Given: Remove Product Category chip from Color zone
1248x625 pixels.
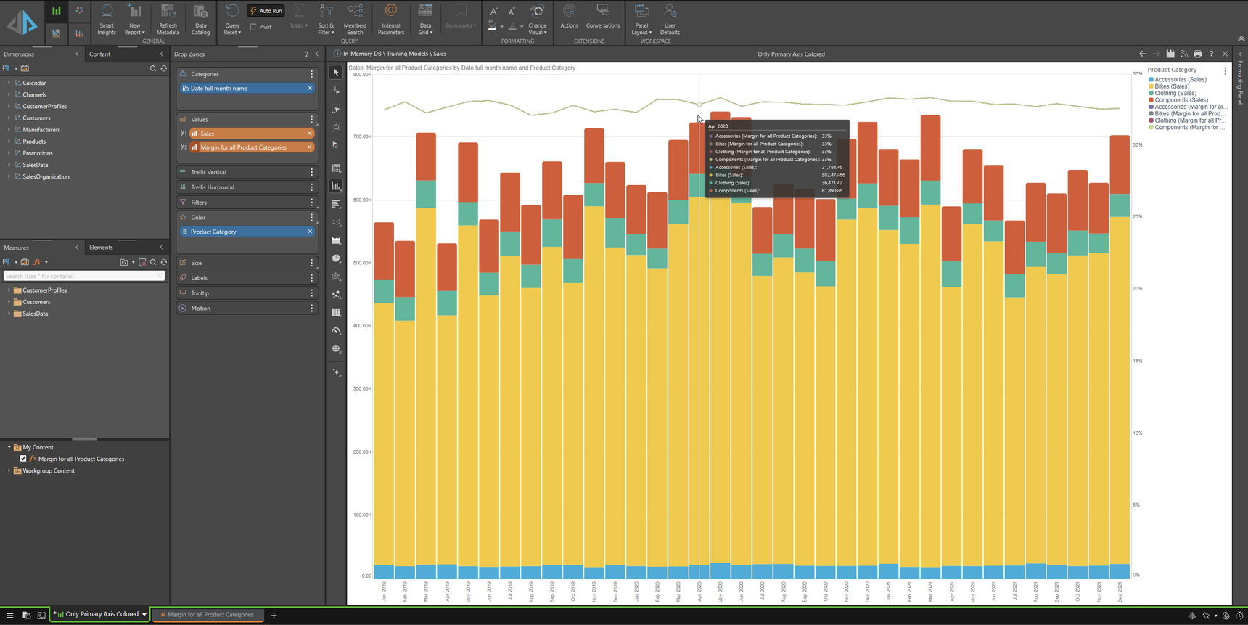Looking at the screenshot, I should pyautogui.click(x=310, y=232).
